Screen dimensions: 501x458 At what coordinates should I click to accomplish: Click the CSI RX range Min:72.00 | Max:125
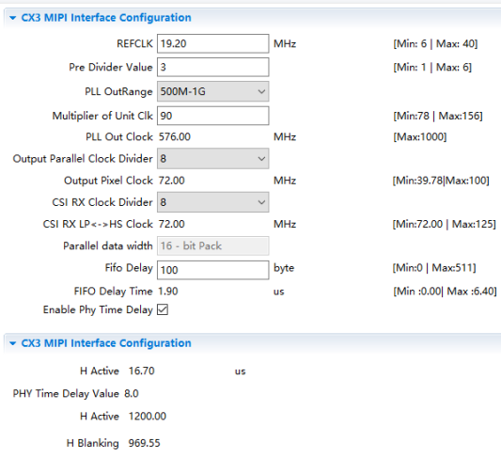click(444, 224)
